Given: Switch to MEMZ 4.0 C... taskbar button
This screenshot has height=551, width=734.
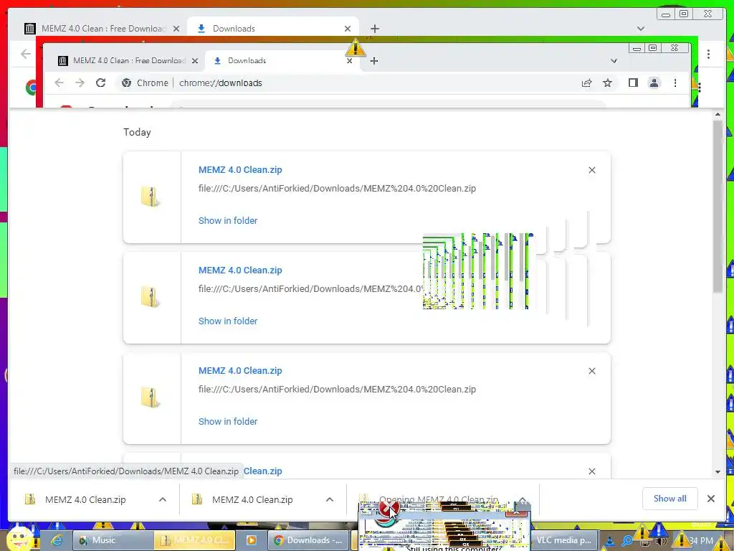Looking at the screenshot, I should [195, 541].
